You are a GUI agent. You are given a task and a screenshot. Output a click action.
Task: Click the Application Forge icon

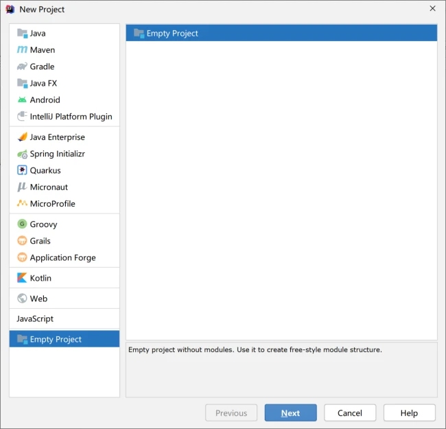click(x=22, y=257)
